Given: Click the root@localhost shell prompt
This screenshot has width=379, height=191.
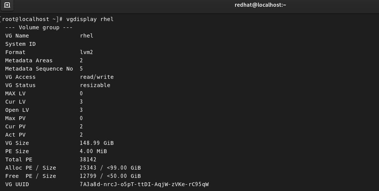Looking at the screenshot, I should pyautogui.click(x=31, y=19).
